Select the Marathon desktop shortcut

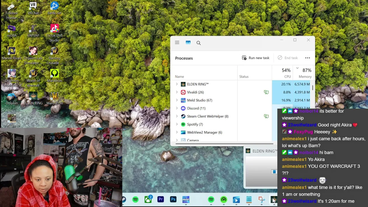tap(54, 76)
